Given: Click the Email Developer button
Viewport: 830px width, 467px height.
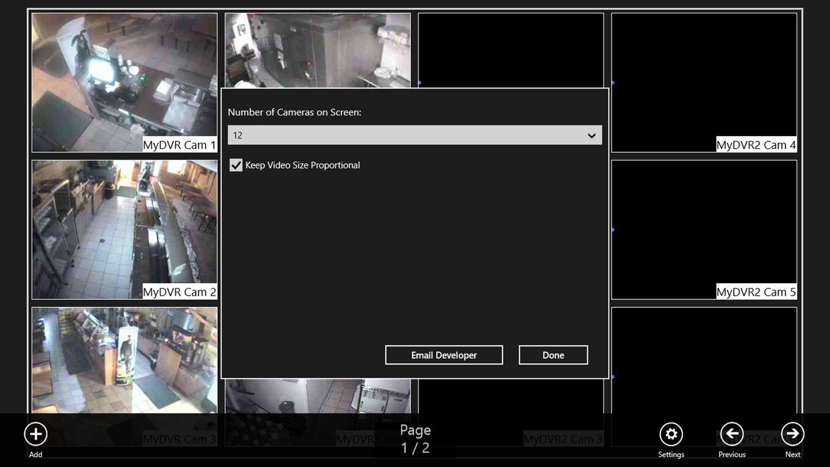Looking at the screenshot, I should point(444,355).
